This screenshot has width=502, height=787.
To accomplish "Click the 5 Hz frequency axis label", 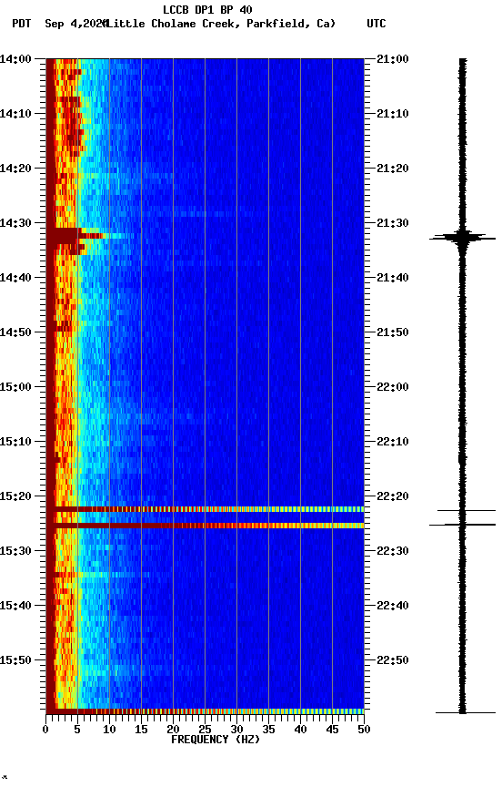I will 77,730.
